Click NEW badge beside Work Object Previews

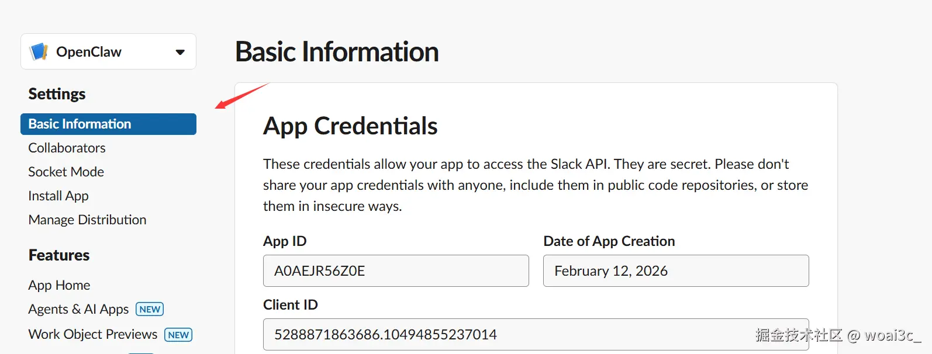click(x=178, y=335)
